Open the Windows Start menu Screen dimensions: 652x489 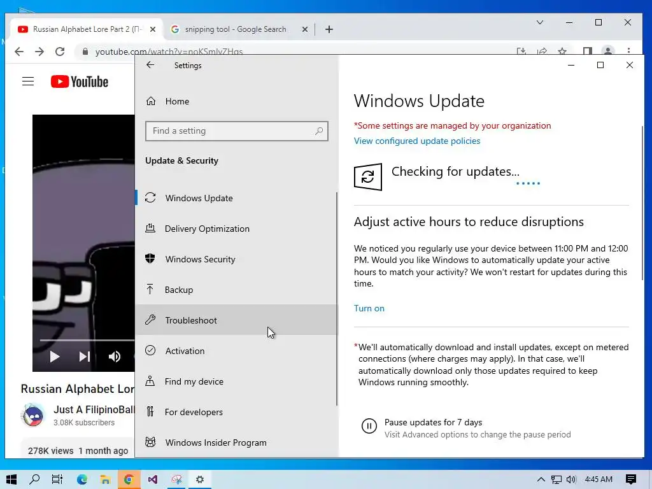point(11,479)
